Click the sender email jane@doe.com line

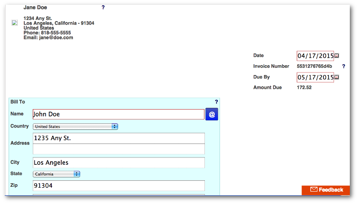tap(48, 38)
